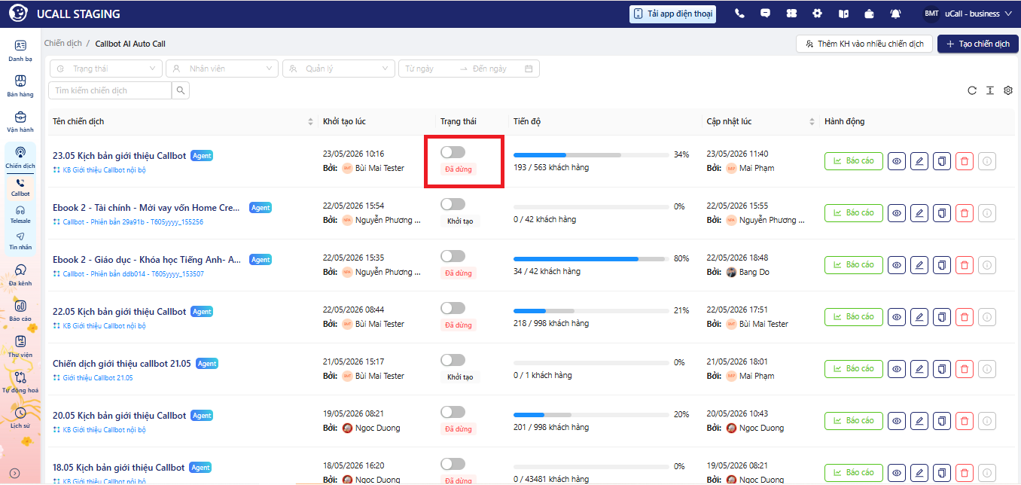Screen dimensions: 1021x485
Task: View the 23.05 Kịch bản campaign via eye icon
Action: click(x=896, y=160)
